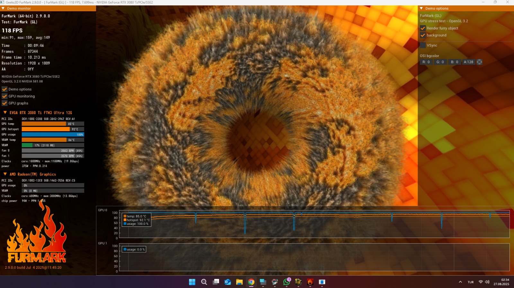Viewport: 514px width, 288px height.
Task: Click the green VRAM 17% (2110 MB) bar
Action: 53,145
